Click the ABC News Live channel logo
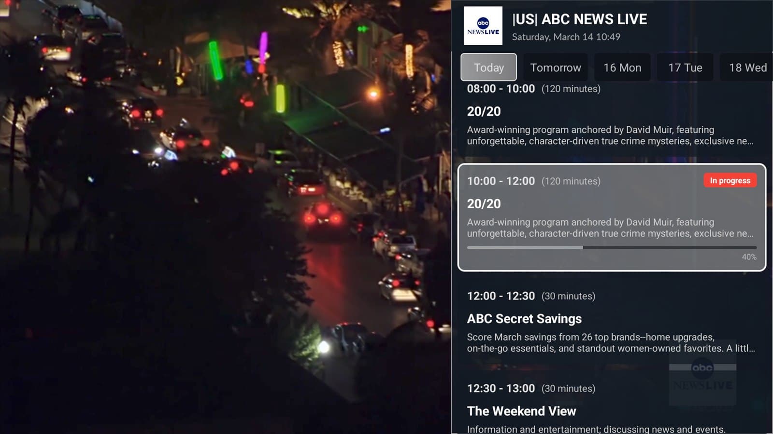 point(483,26)
